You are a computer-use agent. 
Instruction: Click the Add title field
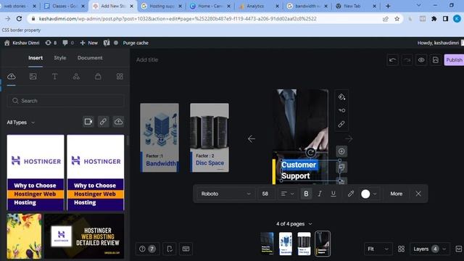(x=147, y=60)
